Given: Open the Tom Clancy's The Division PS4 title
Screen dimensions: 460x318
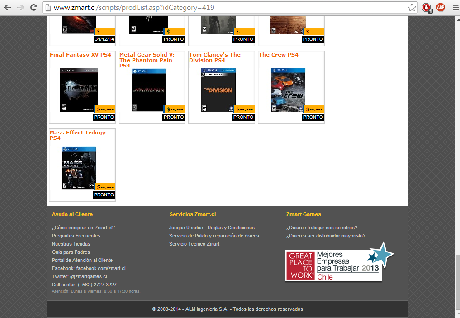Looking at the screenshot, I should click(215, 57).
